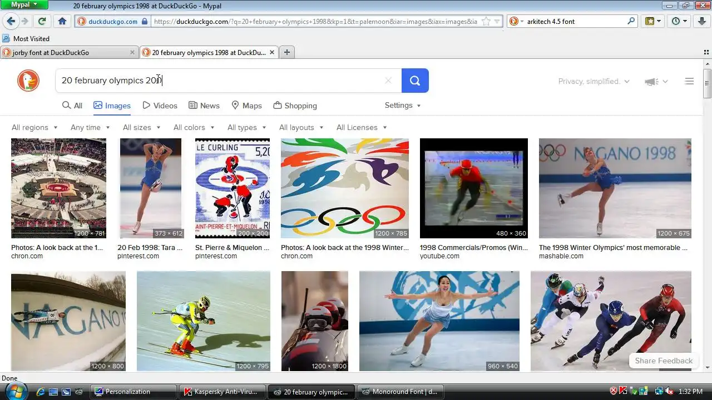Go back with the browser back arrow

pos(11,21)
